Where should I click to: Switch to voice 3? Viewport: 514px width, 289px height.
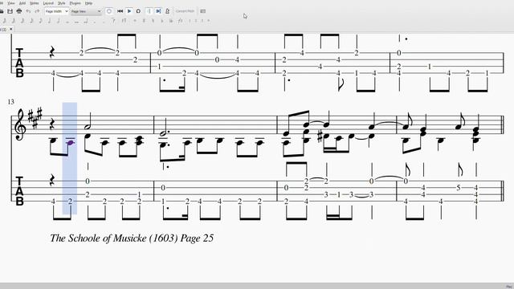pyautogui.click(x=202, y=21)
